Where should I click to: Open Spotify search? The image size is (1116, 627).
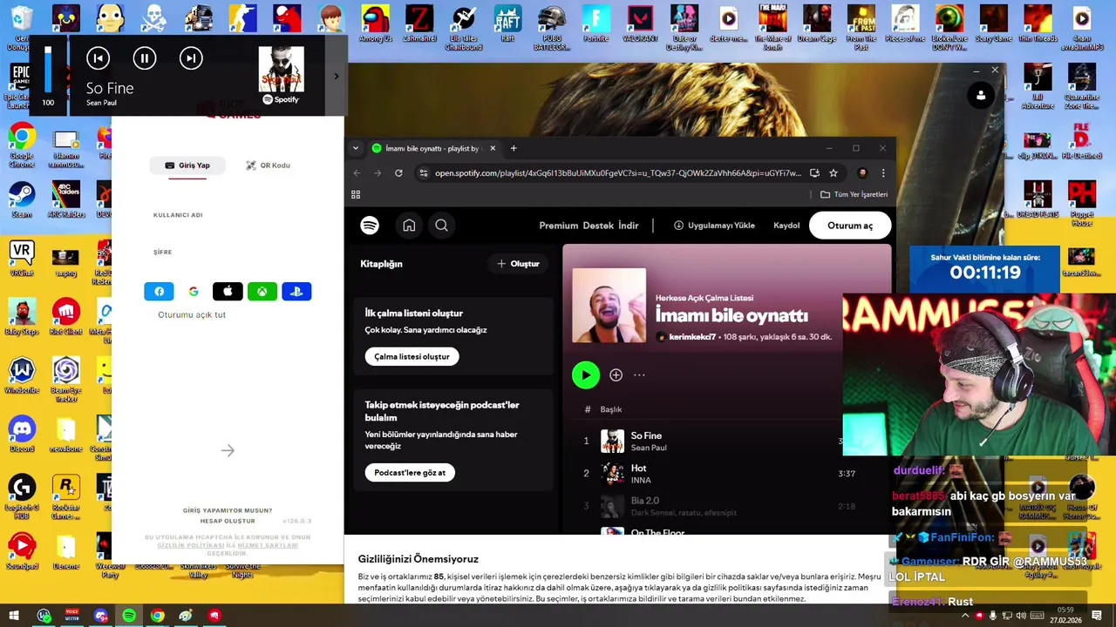442,226
